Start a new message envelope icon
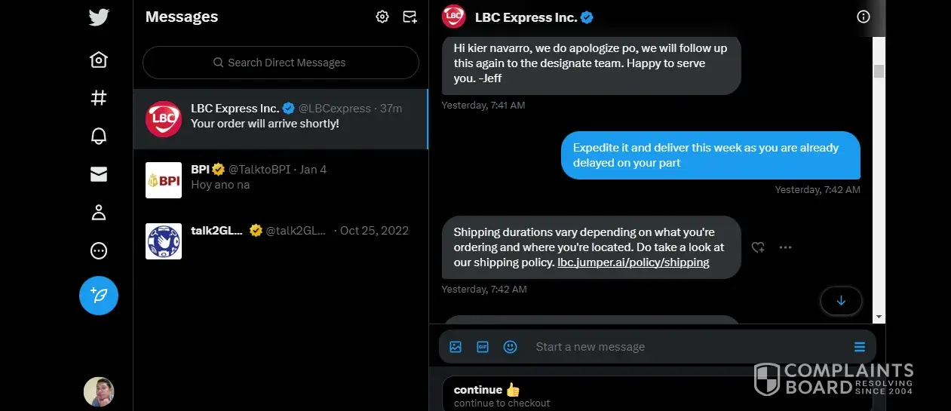Viewport: 951px width, 411px height. (x=410, y=17)
